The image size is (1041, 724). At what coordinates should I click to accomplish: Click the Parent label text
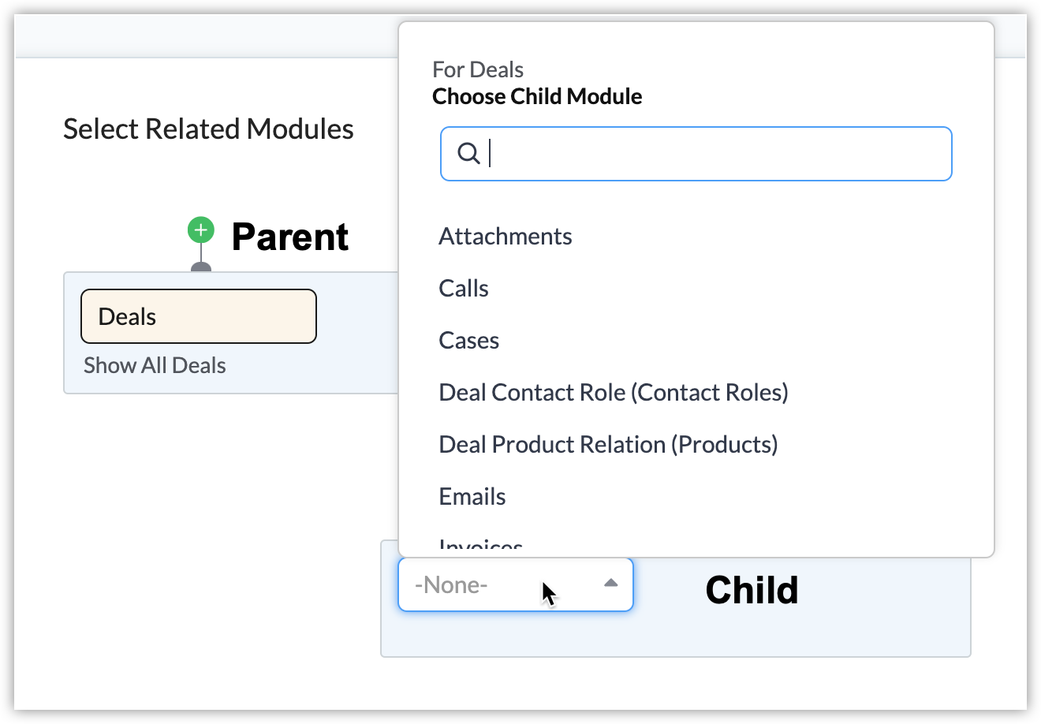coord(290,237)
